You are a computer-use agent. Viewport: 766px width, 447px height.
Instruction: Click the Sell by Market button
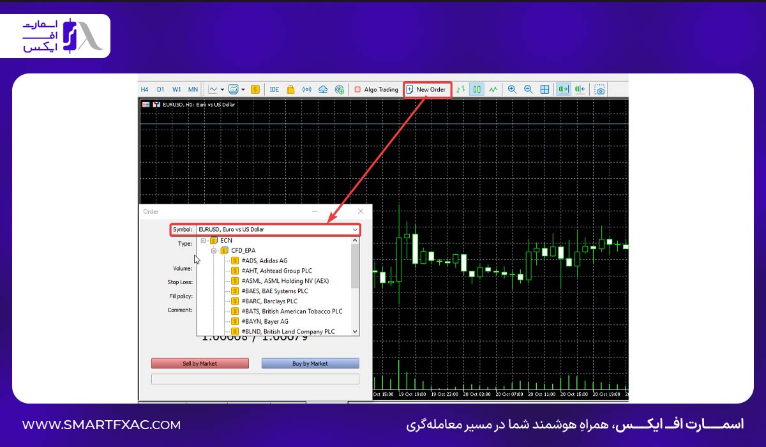tap(200, 363)
